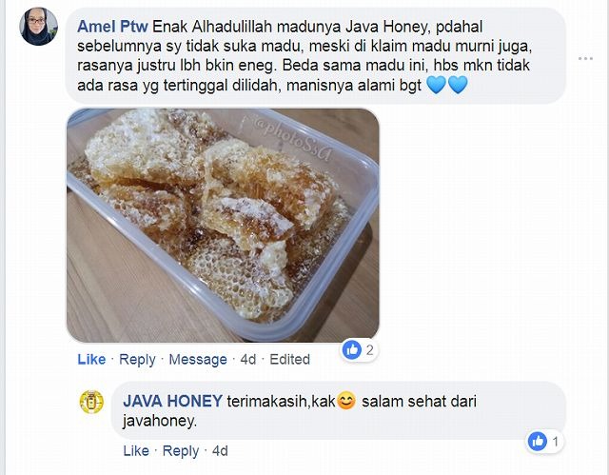Viewport: 609px width, 475px height.
Task: Reply to JAVA HONEY's reply
Action: (x=181, y=451)
